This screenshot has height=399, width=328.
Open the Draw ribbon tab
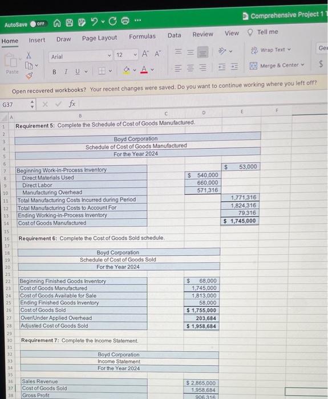[x=64, y=39]
